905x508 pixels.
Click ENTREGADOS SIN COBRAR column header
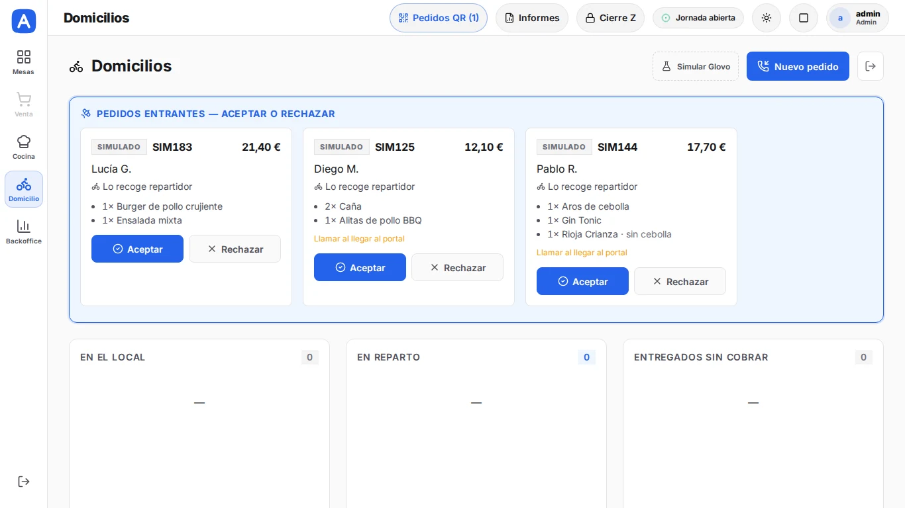pyautogui.click(x=701, y=357)
